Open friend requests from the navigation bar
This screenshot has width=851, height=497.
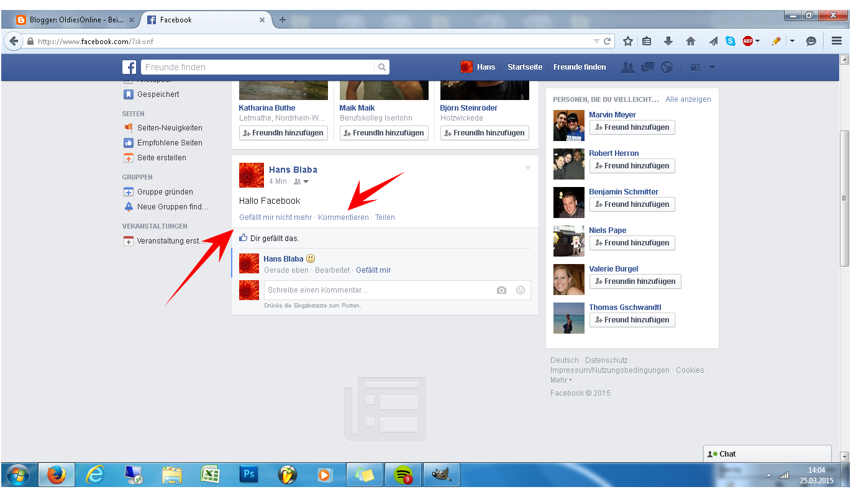tap(628, 67)
